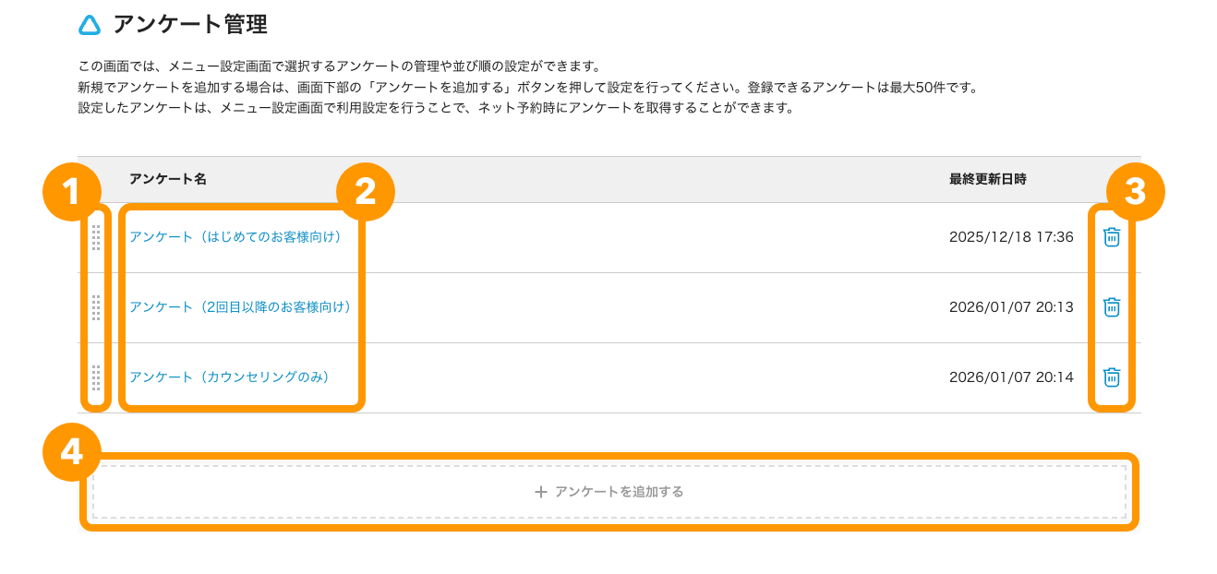Screen dimensions: 1217x574
Task: Click the orange number 3 badge
Action: pyautogui.click(x=1135, y=192)
